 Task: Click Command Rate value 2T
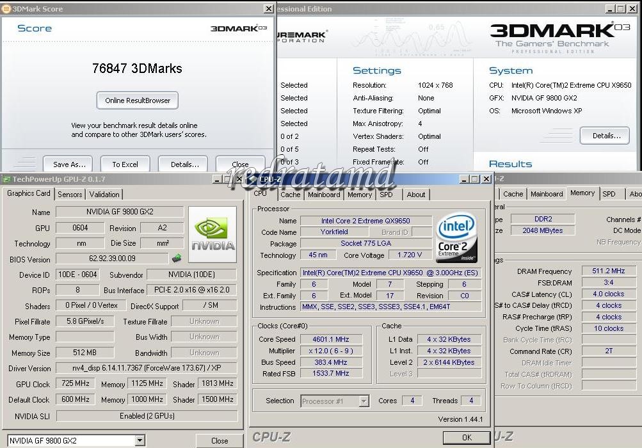pos(609,351)
